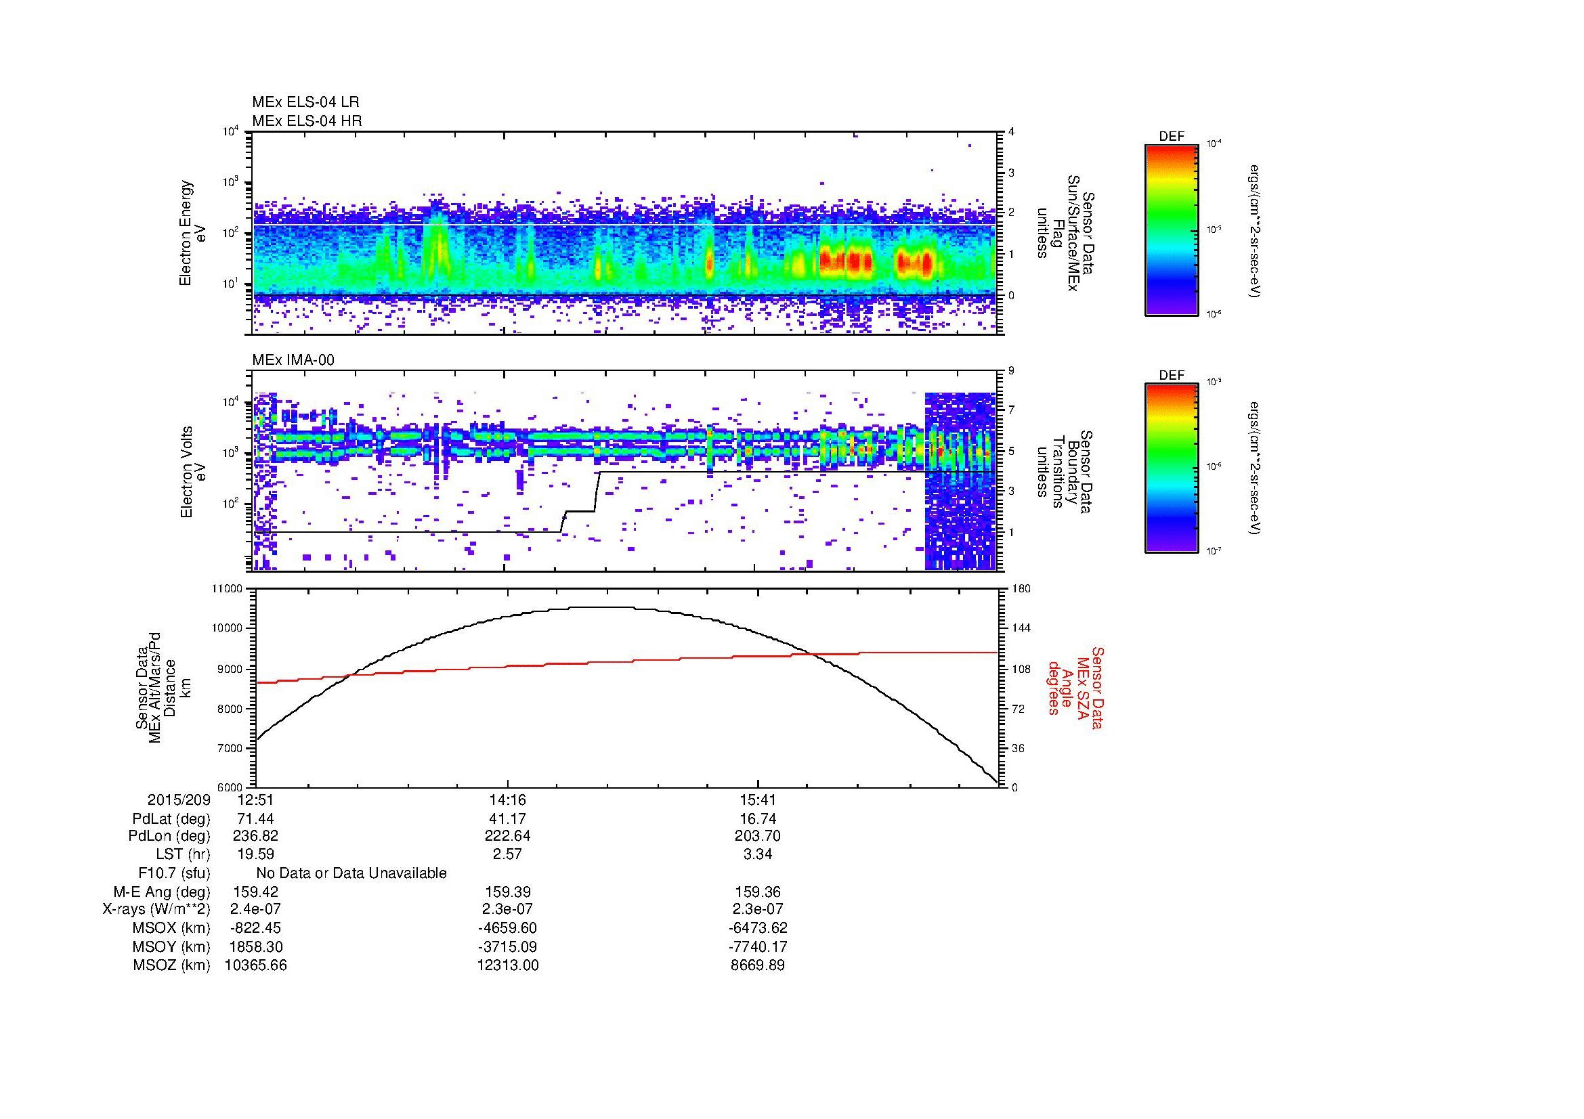The image size is (1584, 1119).
Task: Click the 'MEx ELS-04 HR' plot title
Action: click(307, 120)
